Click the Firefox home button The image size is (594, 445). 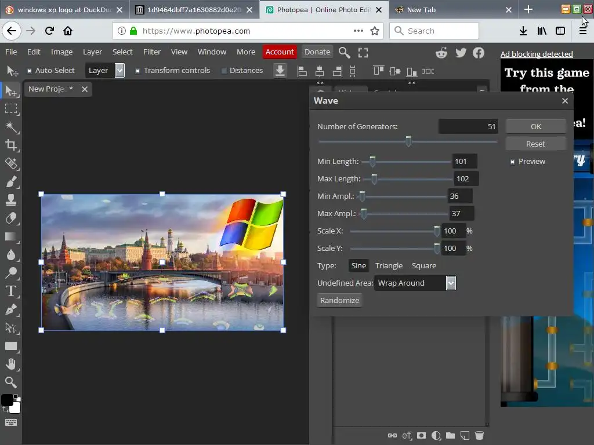pyautogui.click(x=68, y=31)
